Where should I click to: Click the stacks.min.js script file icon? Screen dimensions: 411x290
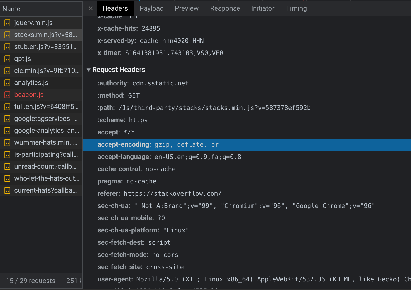point(8,35)
